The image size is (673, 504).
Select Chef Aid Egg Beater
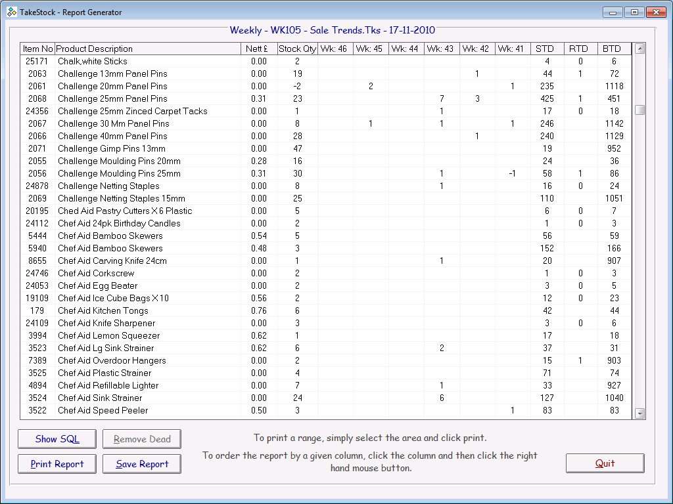(97, 285)
